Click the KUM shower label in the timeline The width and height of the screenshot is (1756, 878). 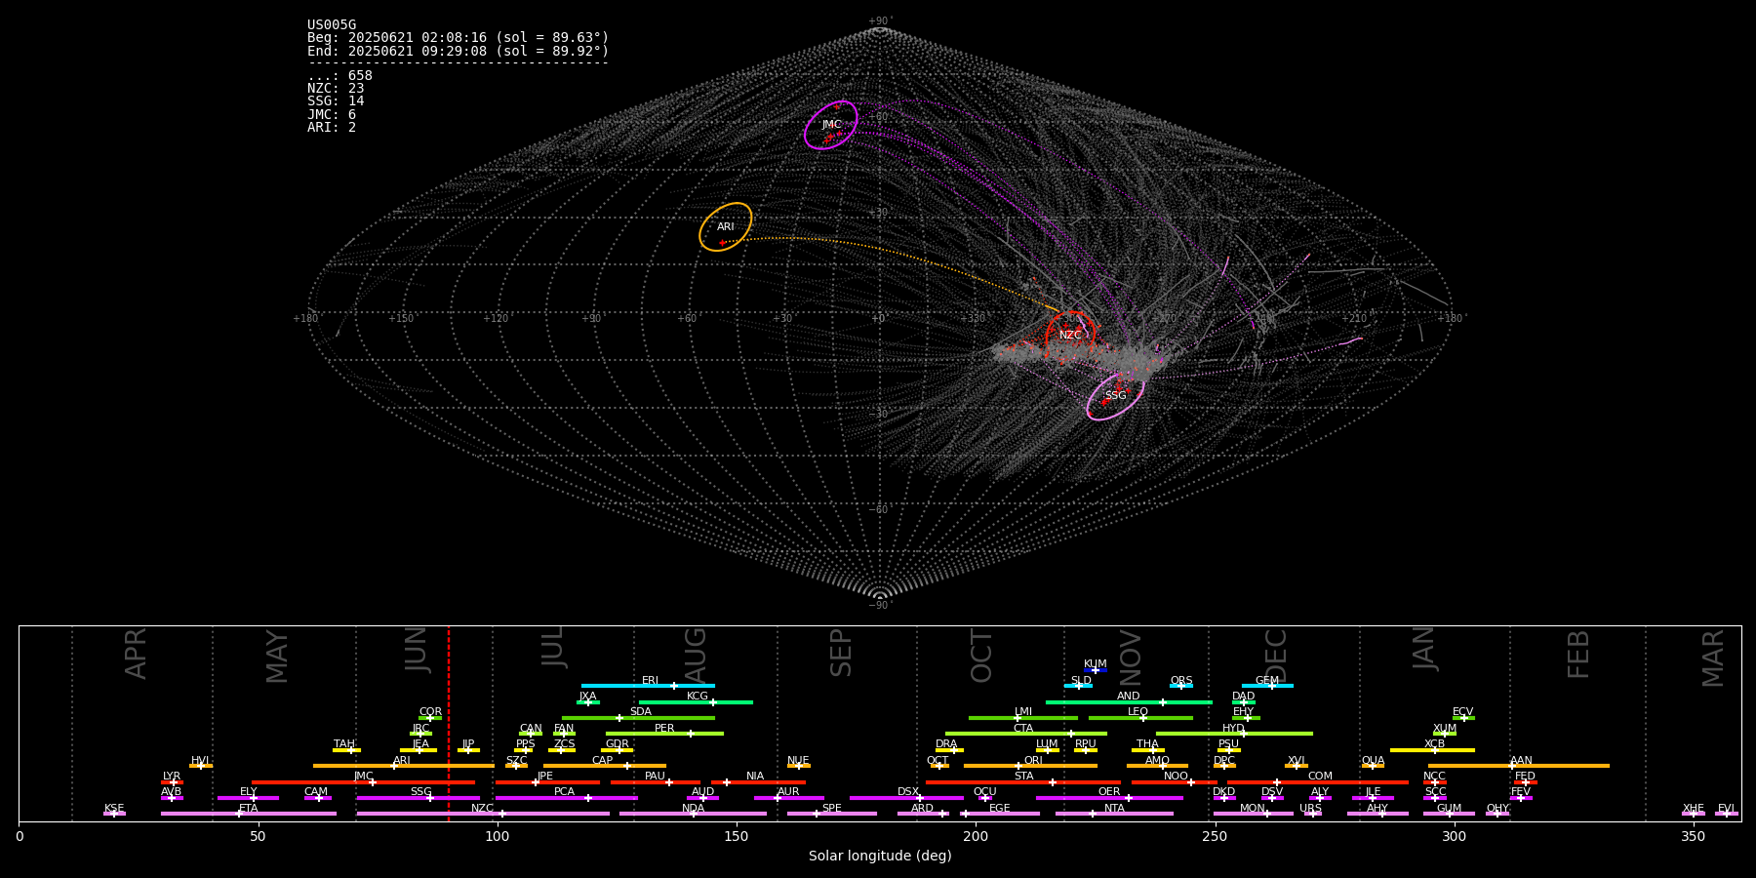pyautogui.click(x=1096, y=664)
